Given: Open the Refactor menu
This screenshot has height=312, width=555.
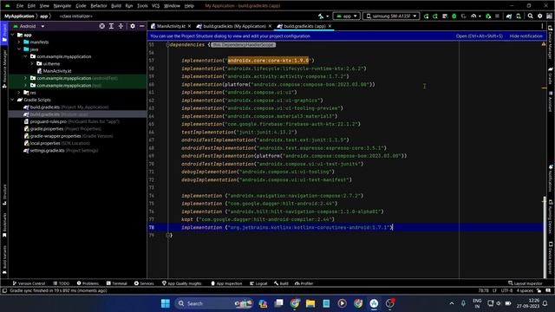Looking at the screenshot, I should point(99,6).
